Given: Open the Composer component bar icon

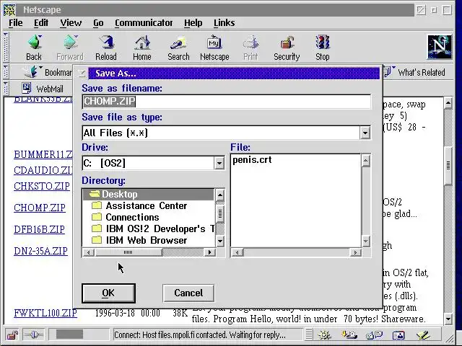Looking at the screenshot, I should pos(423,334).
